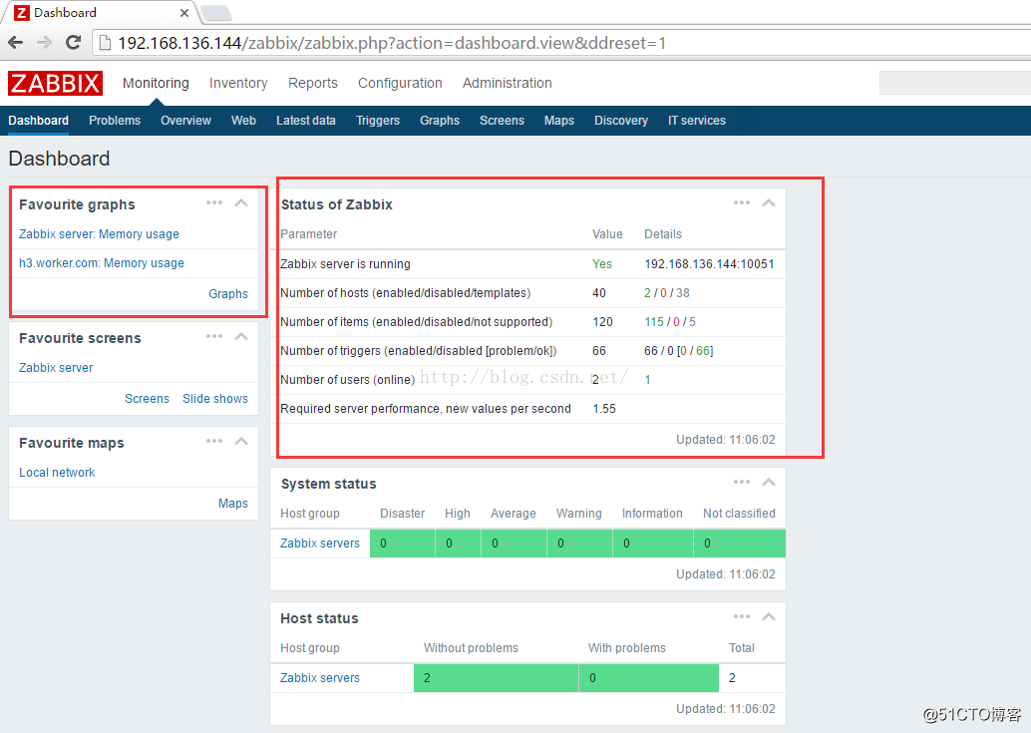Click the Without problems green cell
The image size is (1031, 733).
coord(496,678)
